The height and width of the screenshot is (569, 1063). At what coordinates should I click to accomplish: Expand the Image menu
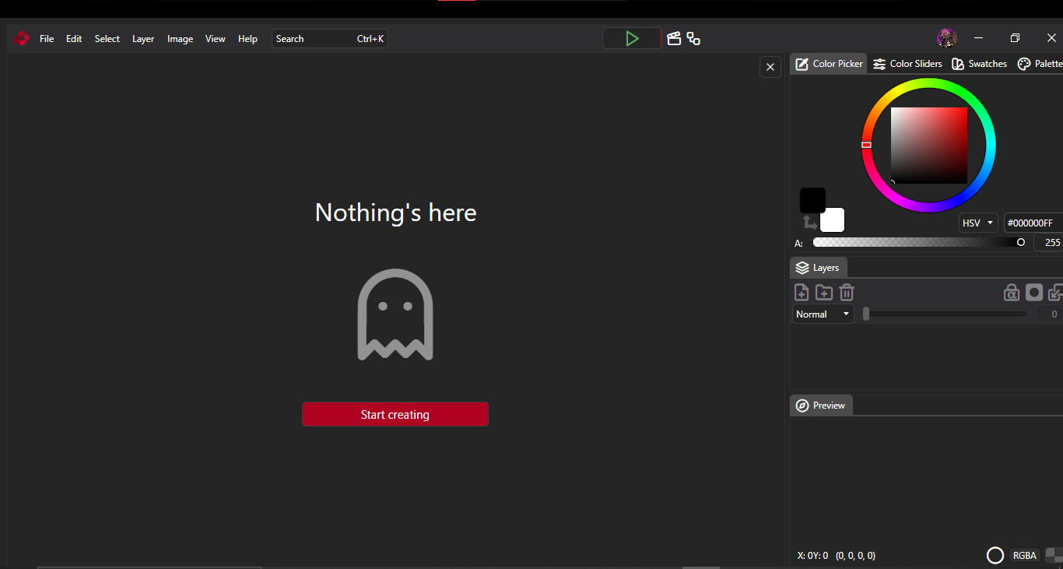click(x=180, y=38)
